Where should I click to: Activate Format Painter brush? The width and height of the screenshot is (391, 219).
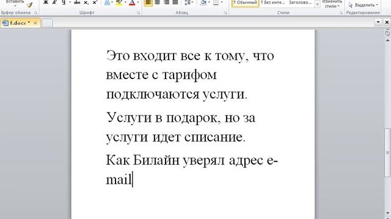tap(29, 5)
